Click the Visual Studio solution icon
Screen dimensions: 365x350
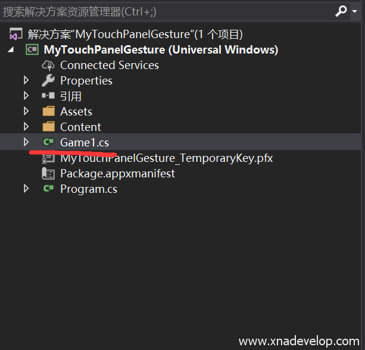16,35
